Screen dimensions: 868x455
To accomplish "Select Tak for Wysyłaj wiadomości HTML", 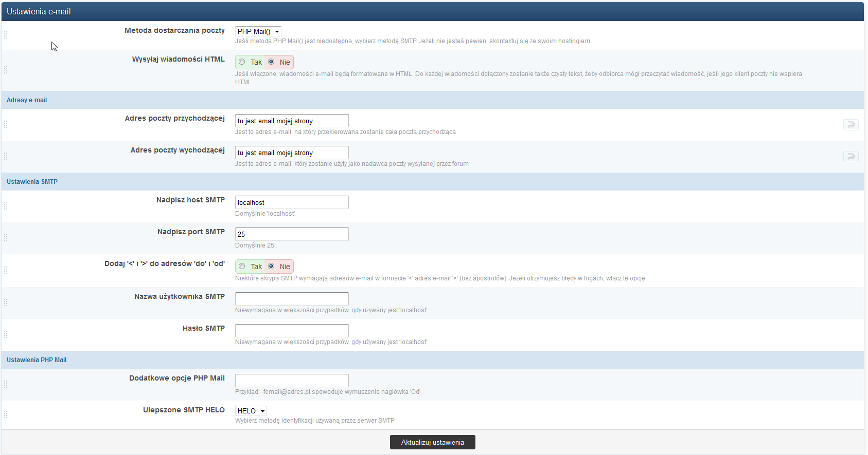I will click(x=242, y=62).
